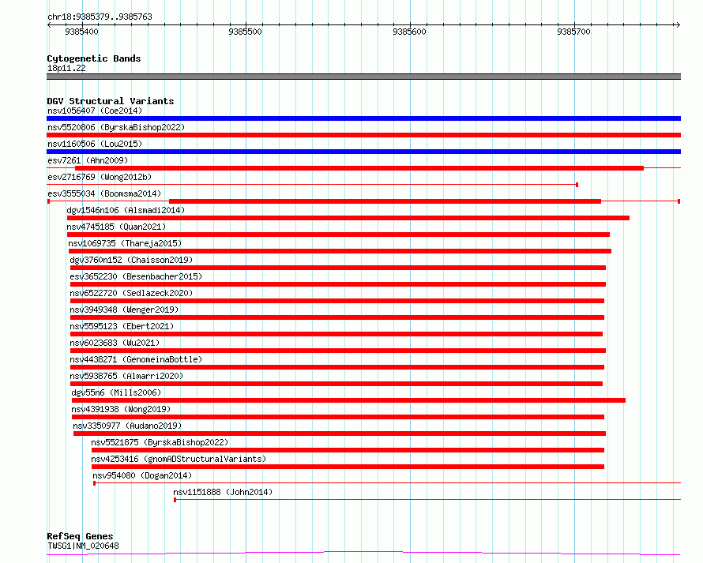The image size is (703, 563).
Task: Select nsv6023683 (Wu2021) label
Action: (115, 343)
